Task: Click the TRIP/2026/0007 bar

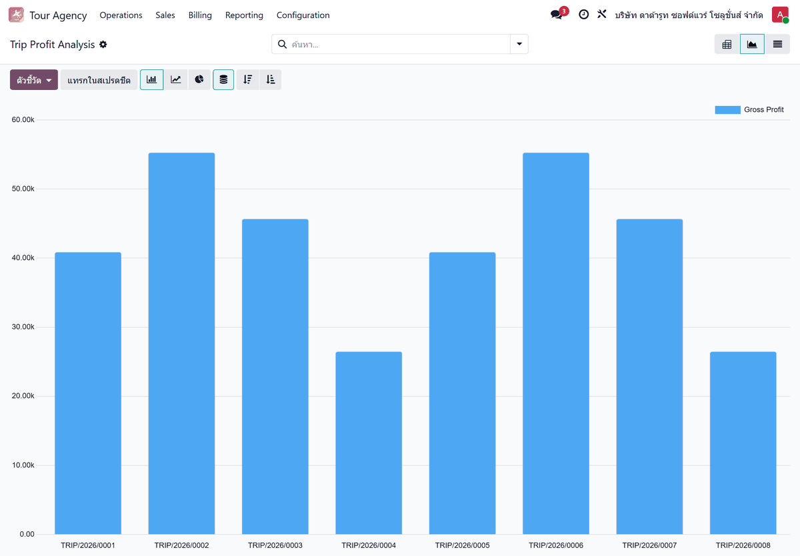Action: [650, 377]
